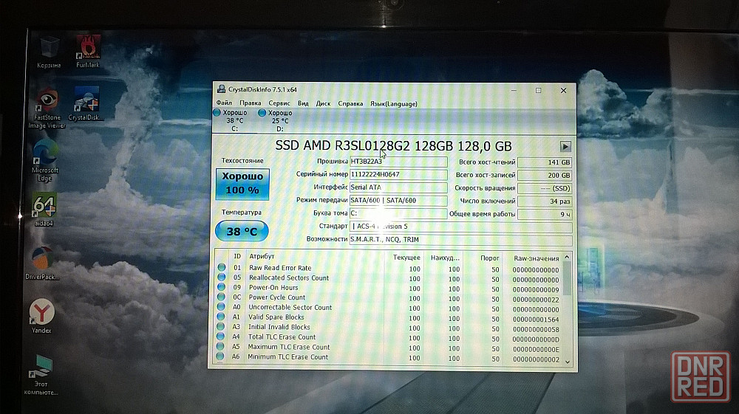Launch DriverPack desktop shortcut
This screenshot has height=414, width=739.
tap(42, 263)
